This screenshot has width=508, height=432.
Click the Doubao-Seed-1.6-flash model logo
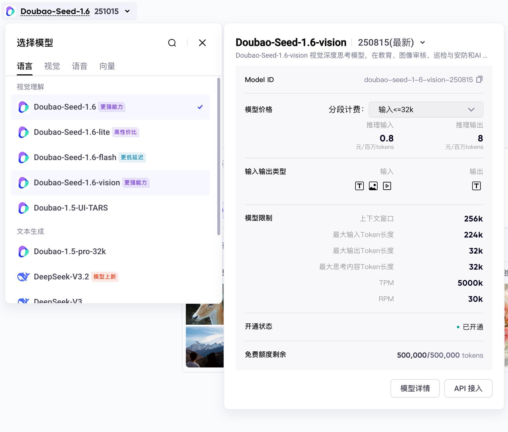pos(24,157)
